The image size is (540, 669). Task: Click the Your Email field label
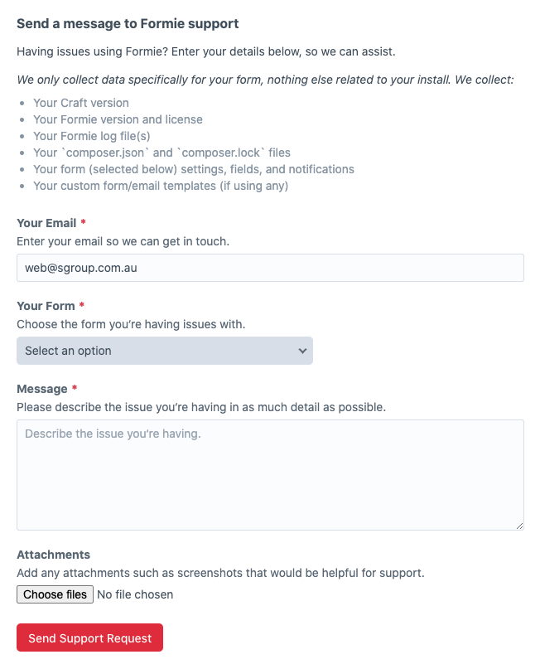coord(46,223)
